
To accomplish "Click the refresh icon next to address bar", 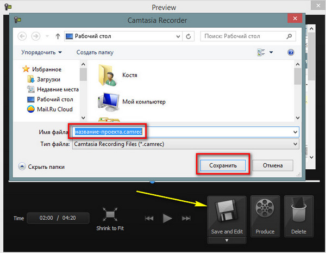I will (189, 36).
